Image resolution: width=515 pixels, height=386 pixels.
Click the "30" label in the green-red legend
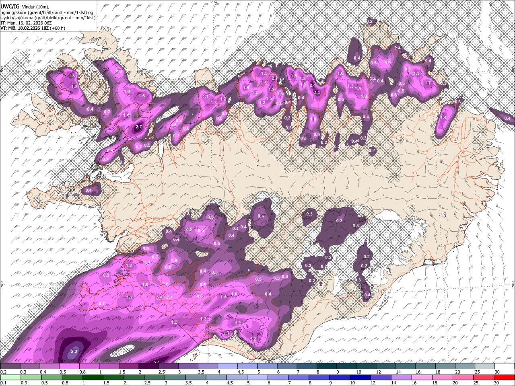coord(496,382)
